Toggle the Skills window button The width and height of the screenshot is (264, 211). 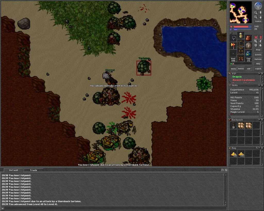pyautogui.click(x=233, y=69)
